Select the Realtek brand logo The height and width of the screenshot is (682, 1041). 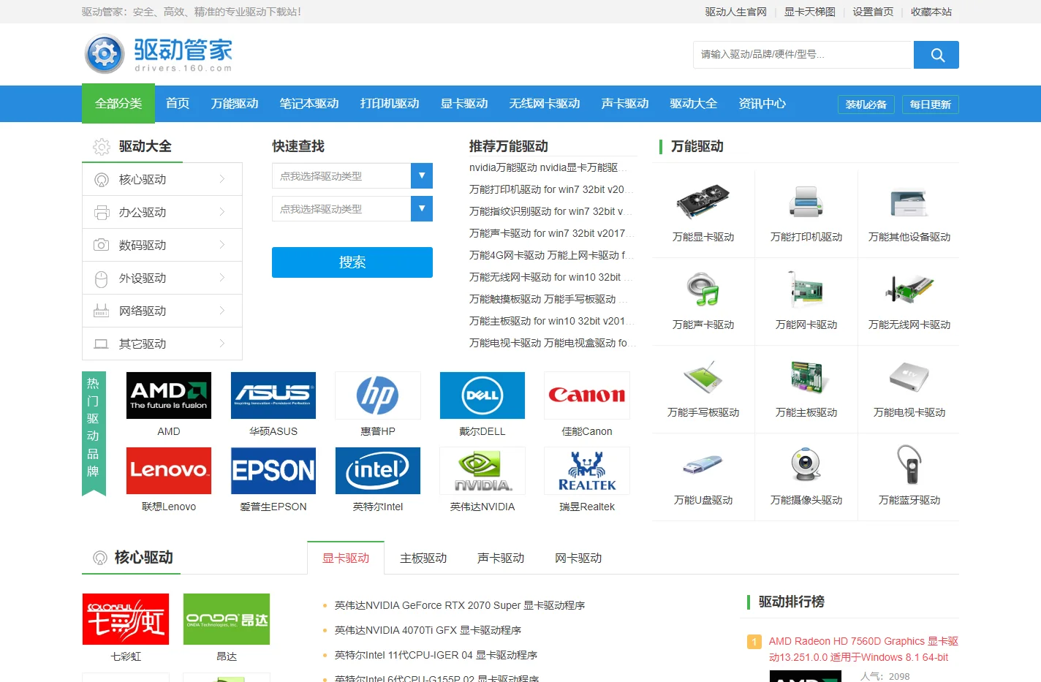tap(587, 471)
